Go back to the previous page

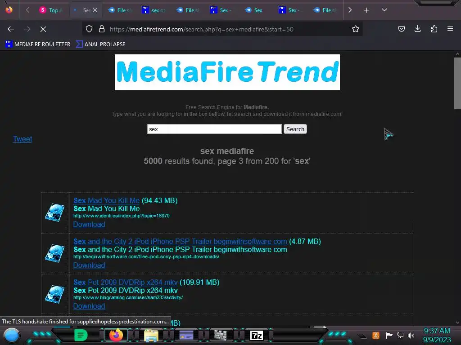[11, 29]
